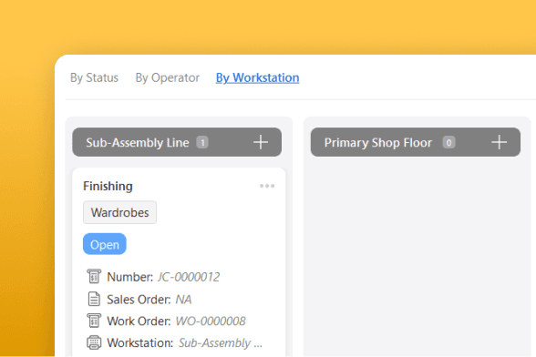Click the job card Number icon
The height and width of the screenshot is (357, 536).
[x=94, y=276]
